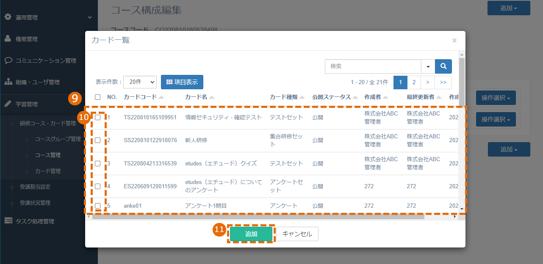This screenshot has height=264, width=543.
Task: Open 学習管理 menu item
Action: point(27,104)
